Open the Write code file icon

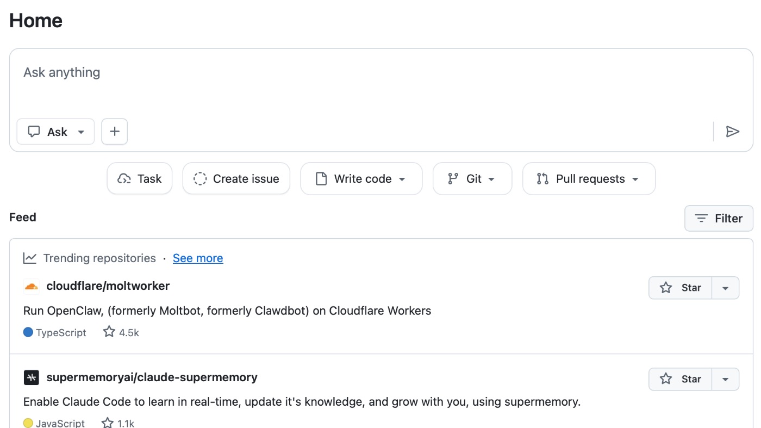pyautogui.click(x=321, y=178)
